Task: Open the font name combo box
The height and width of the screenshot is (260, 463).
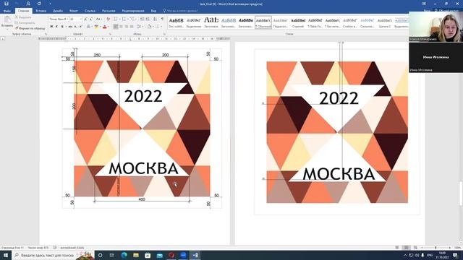Action: (59, 19)
